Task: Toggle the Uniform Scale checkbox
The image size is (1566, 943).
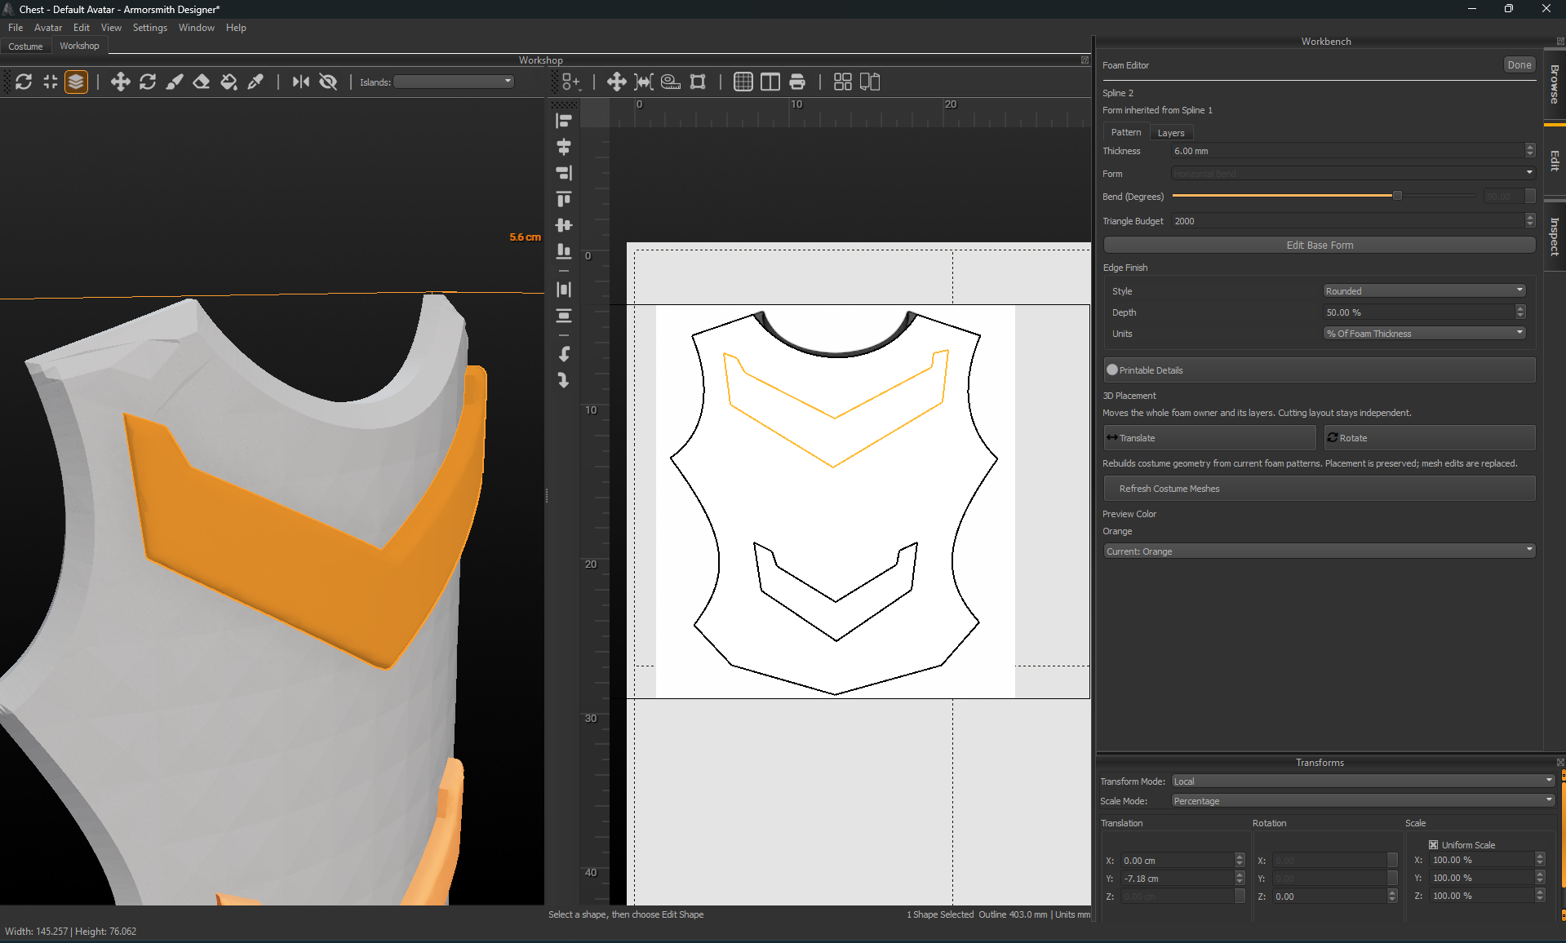Action: point(1433,845)
